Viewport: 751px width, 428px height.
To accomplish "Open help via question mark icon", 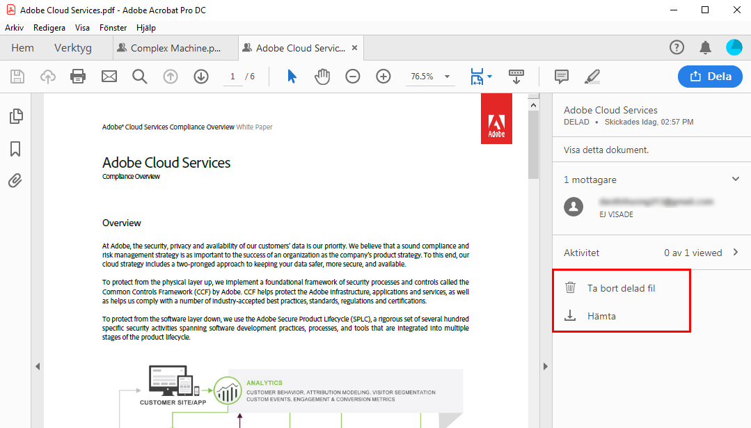I will pos(677,47).
